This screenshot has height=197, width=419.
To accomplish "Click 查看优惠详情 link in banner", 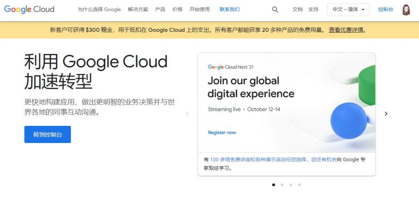I will coord(346,30).
